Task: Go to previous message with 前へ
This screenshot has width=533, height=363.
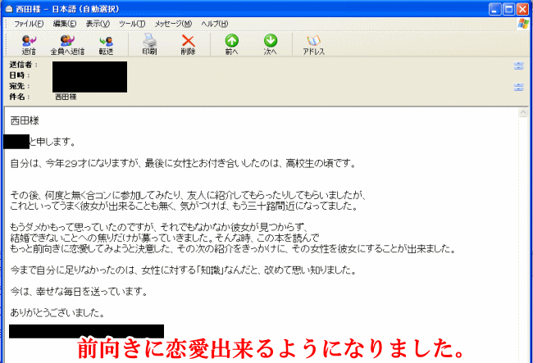Action: pos(232,43)
